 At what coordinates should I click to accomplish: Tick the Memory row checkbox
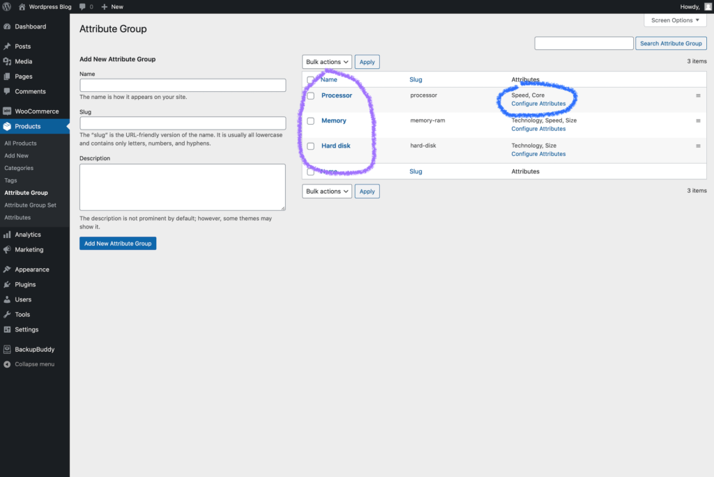tap(311, 121)
